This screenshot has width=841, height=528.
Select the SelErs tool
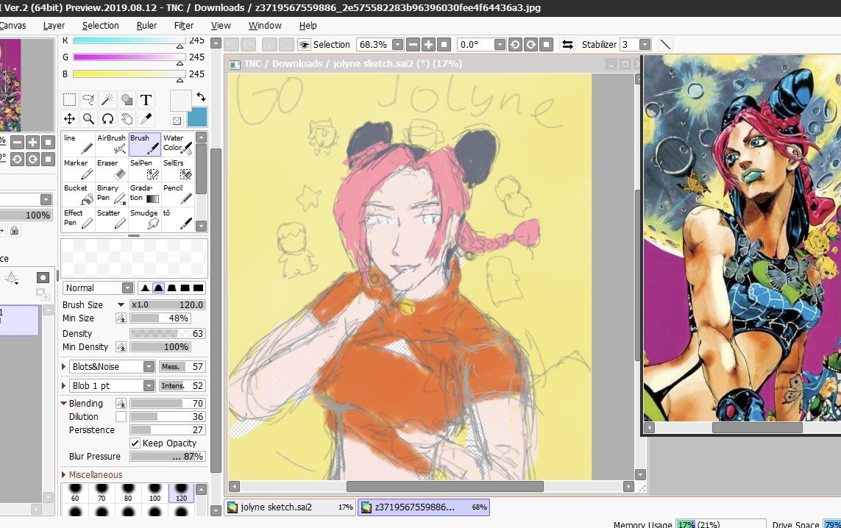click(x=177, y=169)
